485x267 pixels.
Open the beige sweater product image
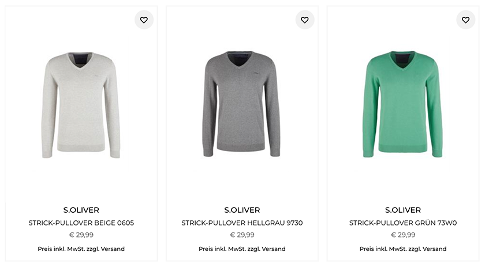tap(81, 105)
